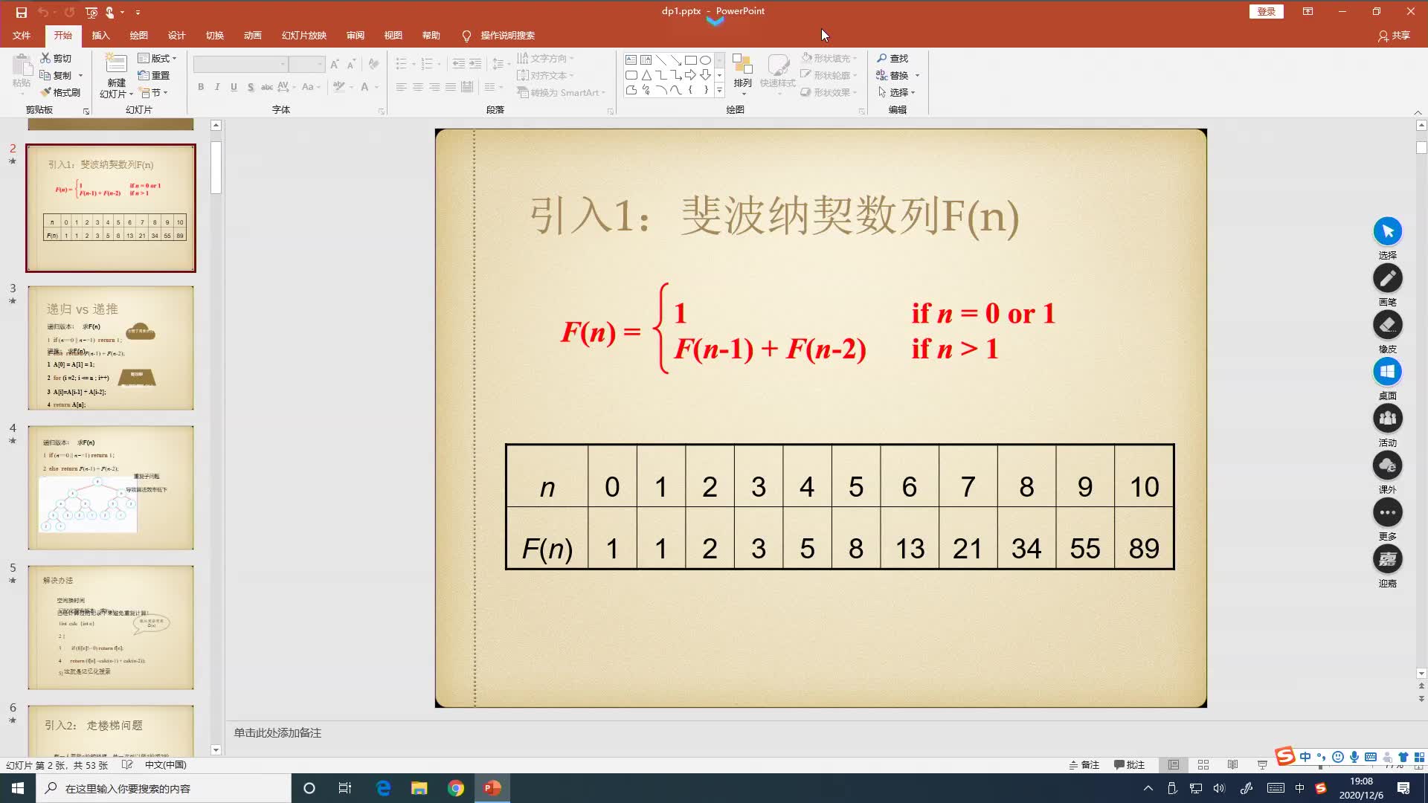Open the 查找 find dialog
The height and width of the screenshot is (803, 1428).
(892, 57)
